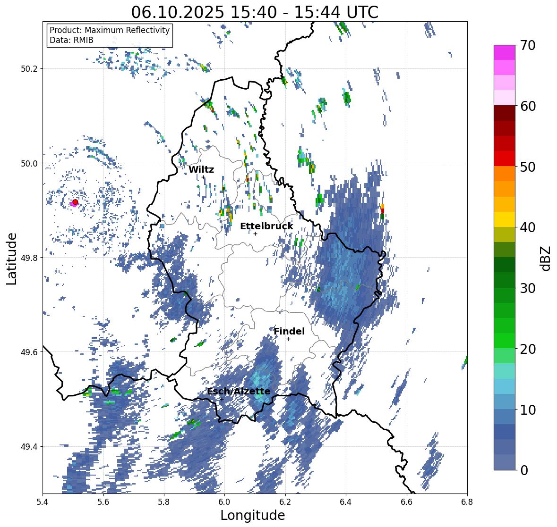Click the 'Product: Maximum Reflectivity' legend text
557x527 pixels.
[x=110, y=30]
